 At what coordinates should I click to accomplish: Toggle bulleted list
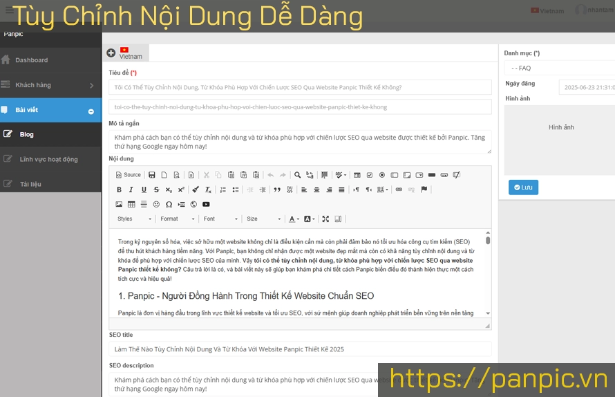(236, 190)
